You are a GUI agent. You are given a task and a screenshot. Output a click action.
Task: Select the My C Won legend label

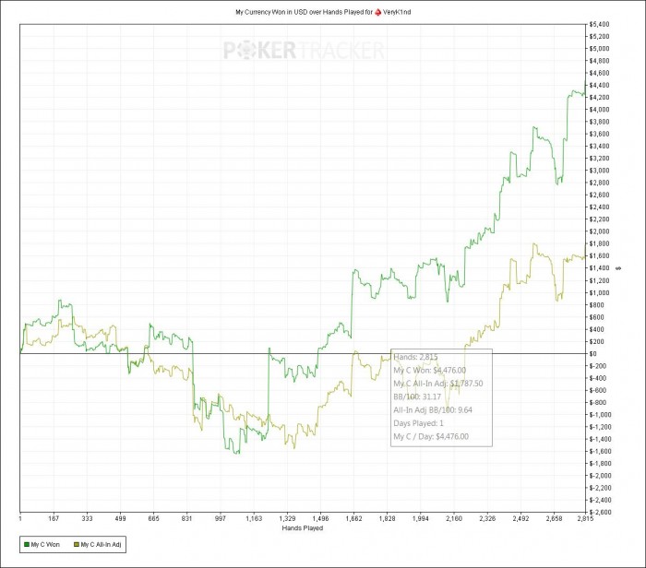tap(45, 545)
